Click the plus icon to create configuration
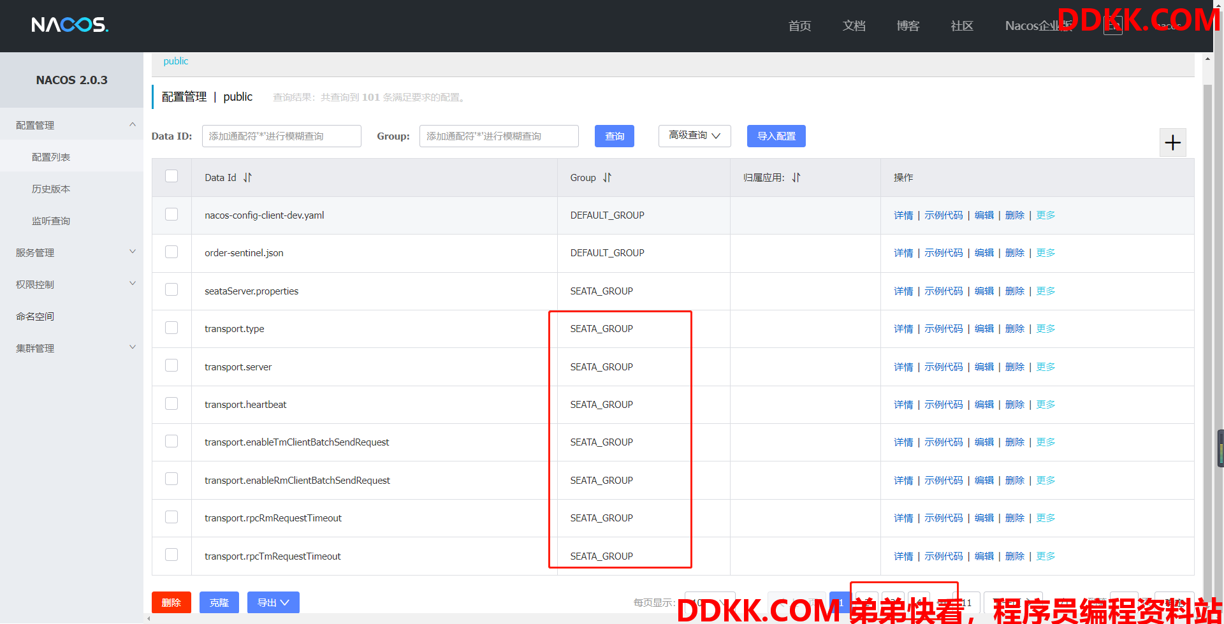The width and height of the screenshot is (1224, 624). [1172, 142]
